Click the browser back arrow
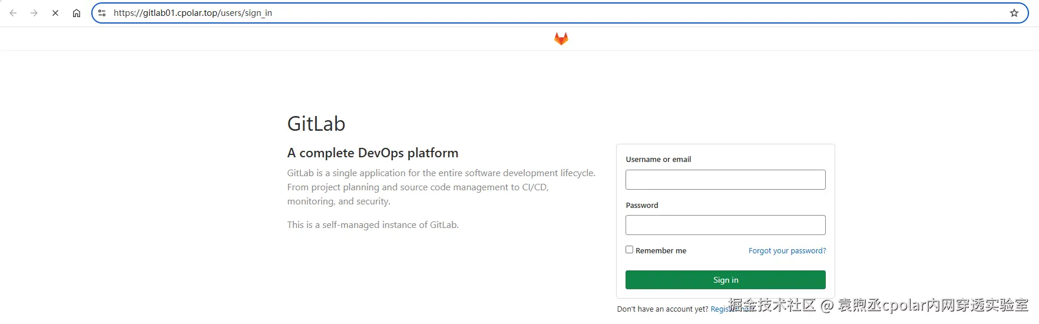Viewport: 1039px width, 324px height. [13, 13]
